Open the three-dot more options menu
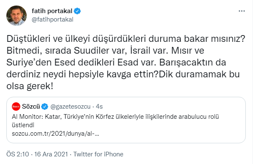The image size is (253, 164). (242, 11)
